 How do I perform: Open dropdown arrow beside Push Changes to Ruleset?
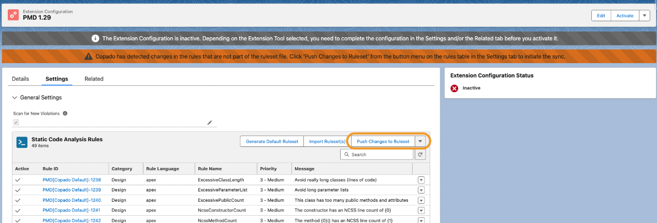click(x=421, y=141)
